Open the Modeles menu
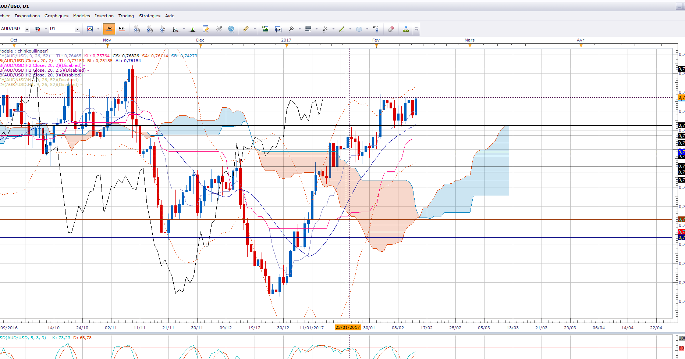The image size is (685, 359). click(82, 16)
